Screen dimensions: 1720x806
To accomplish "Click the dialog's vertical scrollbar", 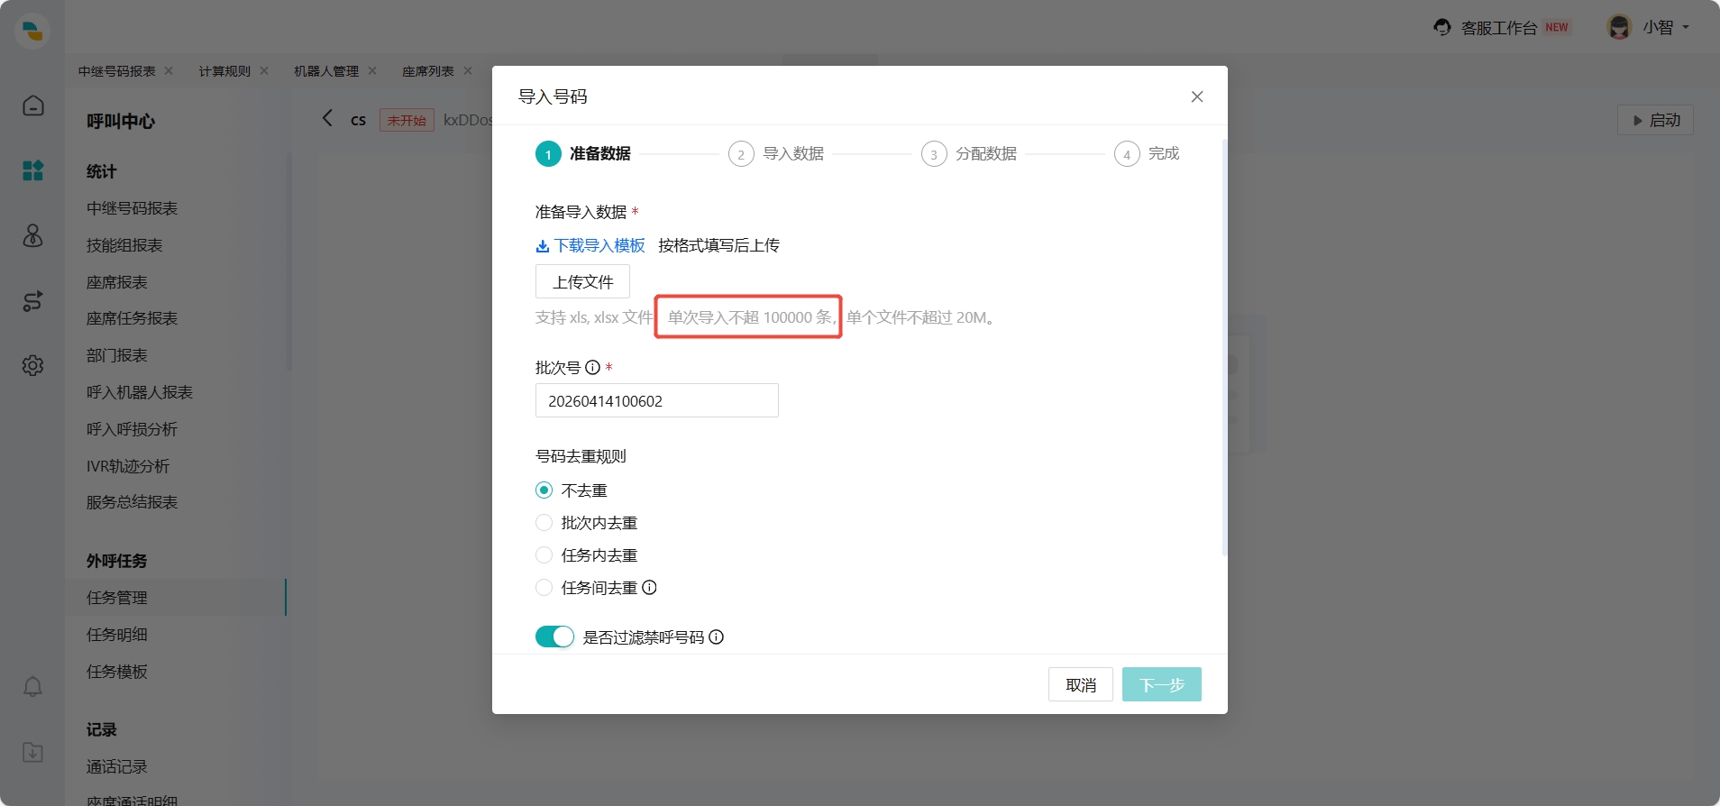I will (x=1224, y=347).
